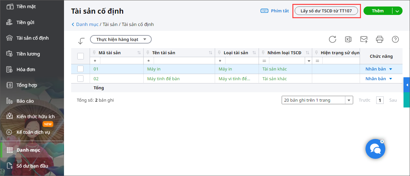The width and height of the screenshot is (410, 176).
Task: Check the box for asset 01
Action: [x=81, y=69]
